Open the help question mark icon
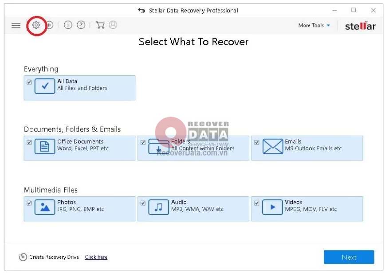The image size is (385, 273). coord(81,25)
